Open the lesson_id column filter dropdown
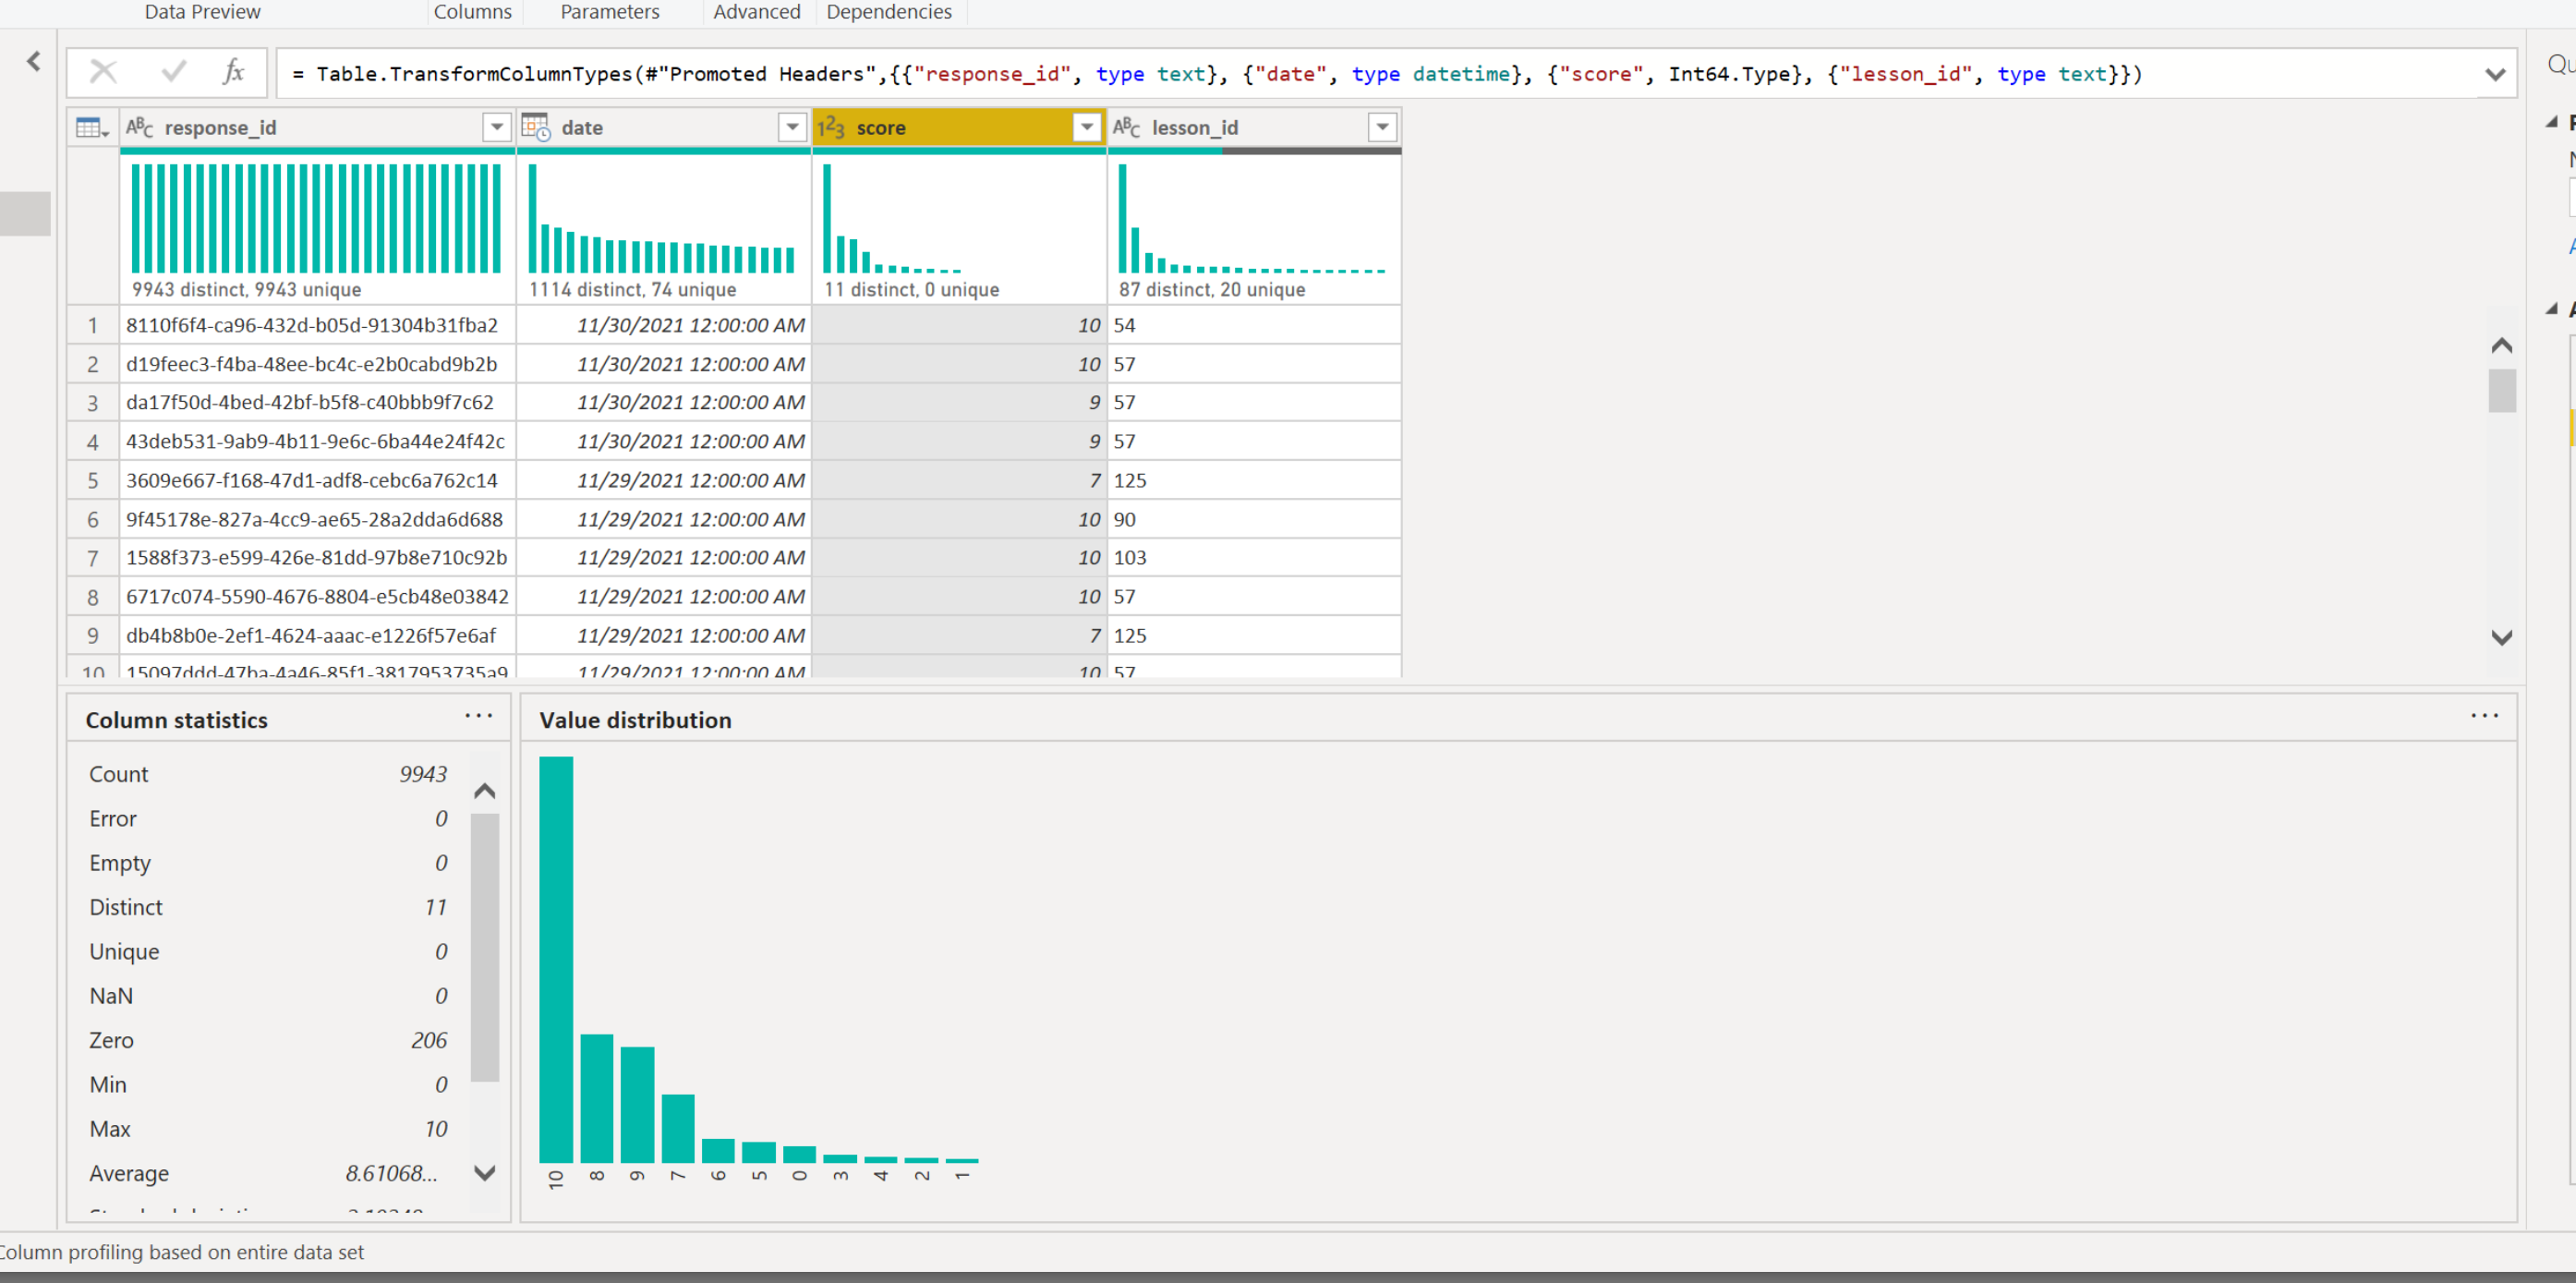Screen dimensions: 2576x1283 point(1382,127)
